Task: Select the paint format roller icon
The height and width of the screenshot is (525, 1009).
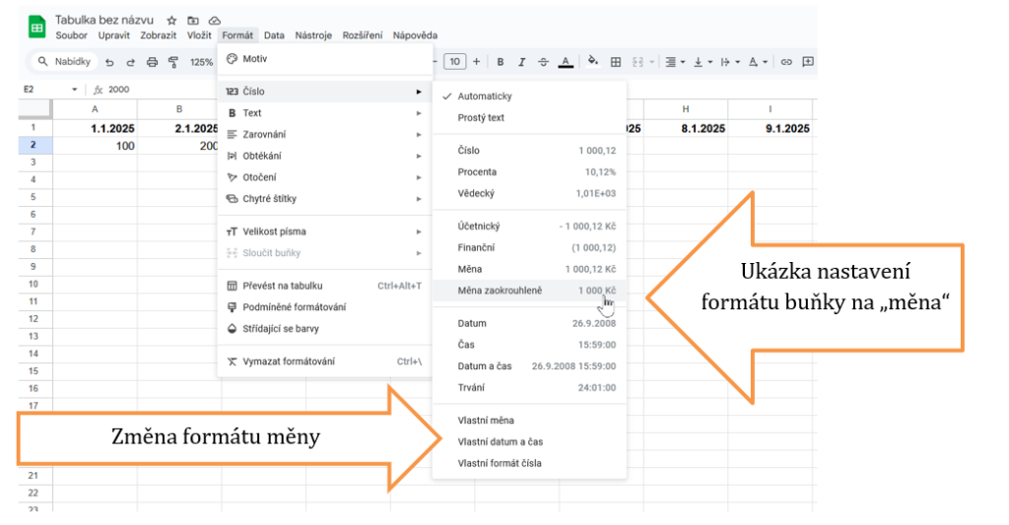Action: tap(173, 62)
